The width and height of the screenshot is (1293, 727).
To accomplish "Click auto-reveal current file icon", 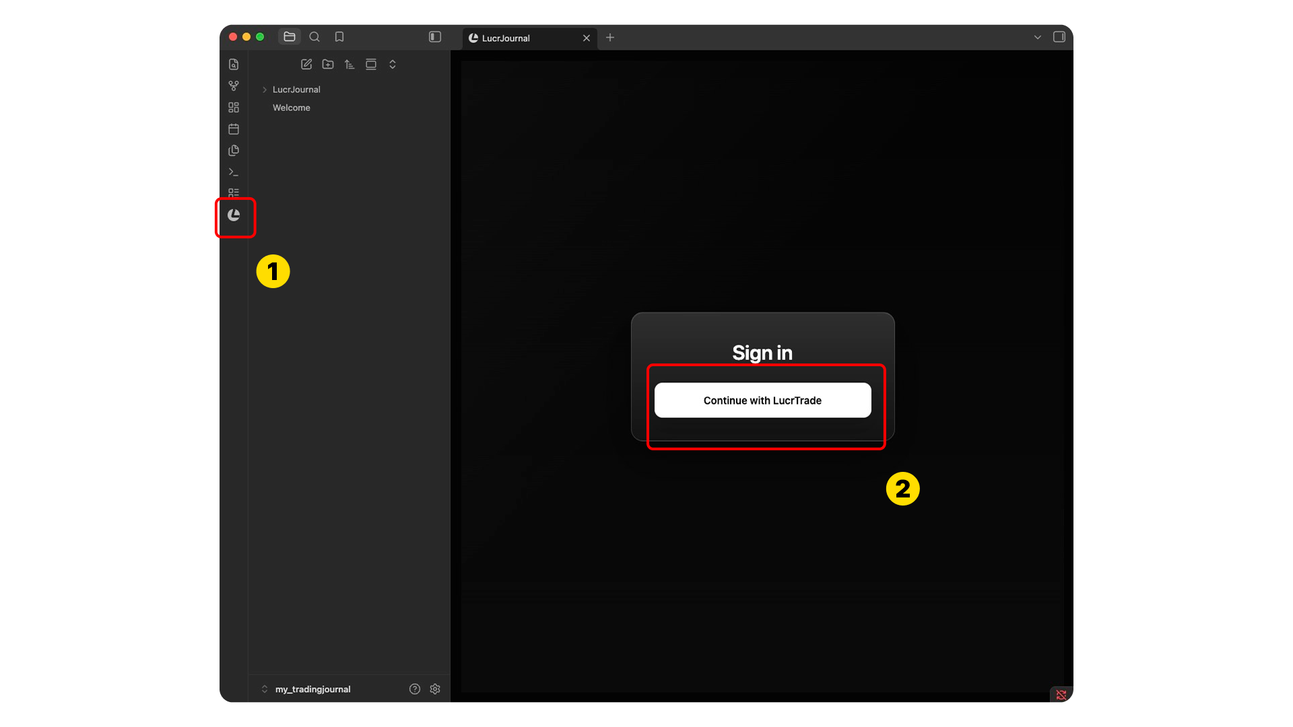I will click(x=371, y=65).
